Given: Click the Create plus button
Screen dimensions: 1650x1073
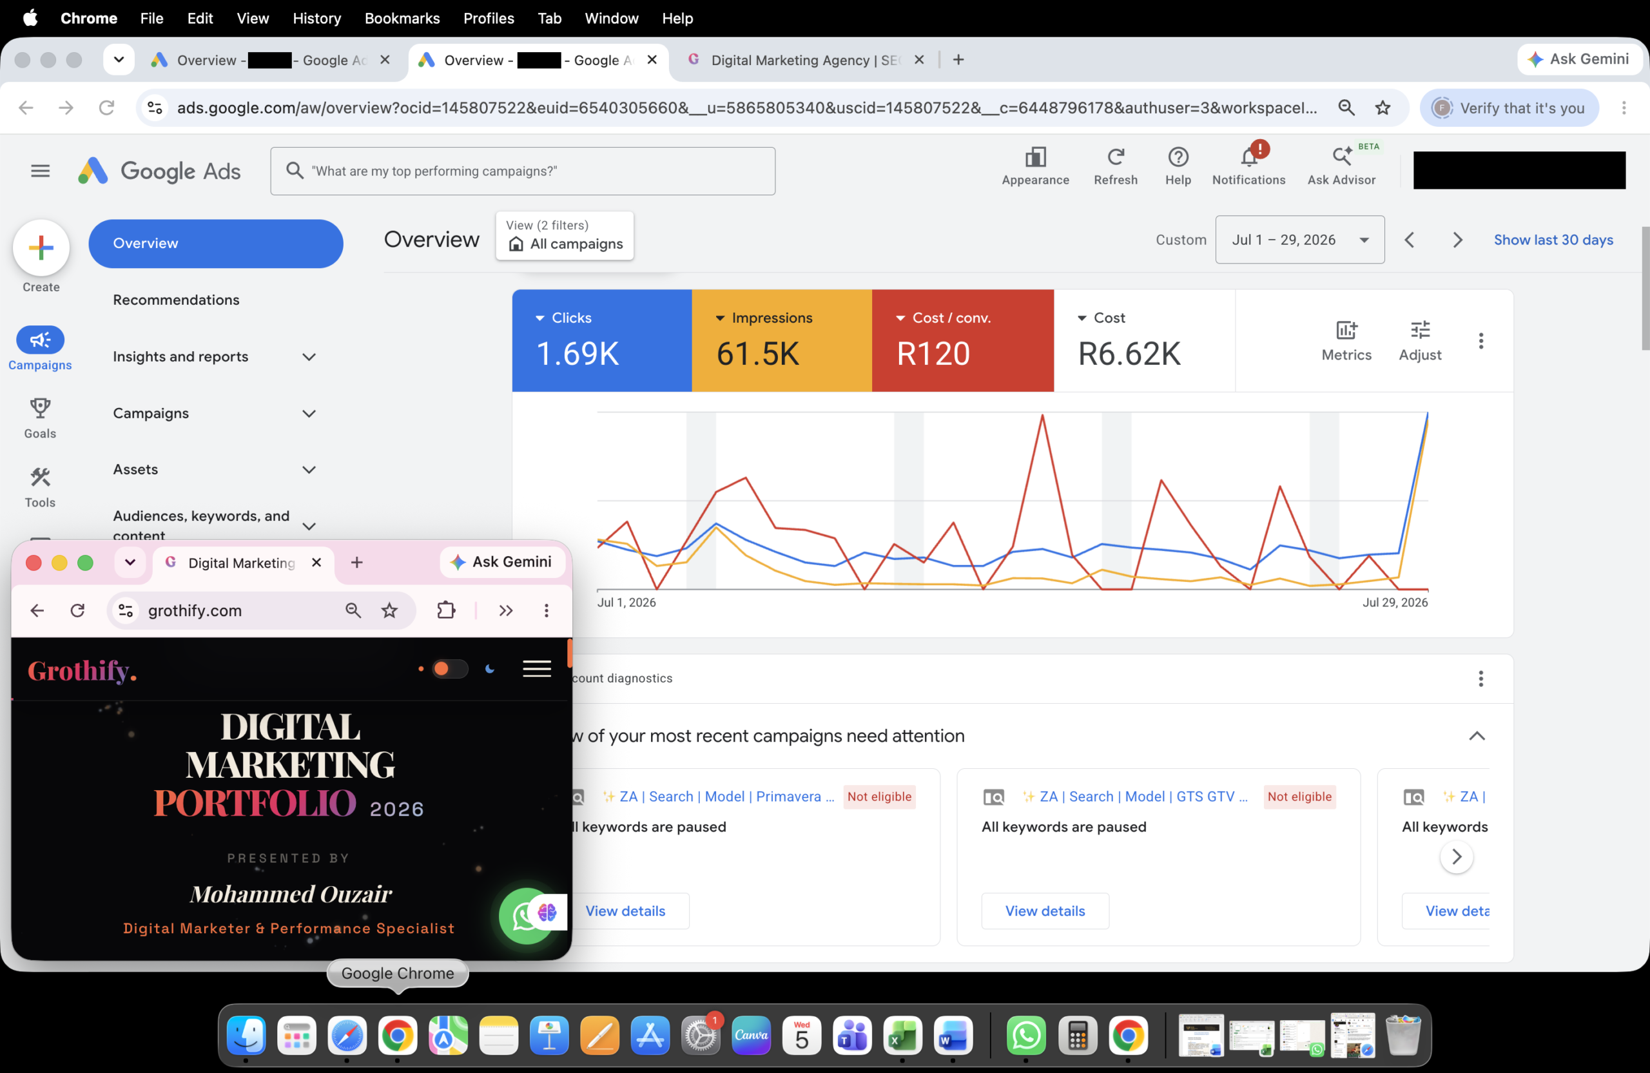Looking at the screenshot, I should pos(41,247).
